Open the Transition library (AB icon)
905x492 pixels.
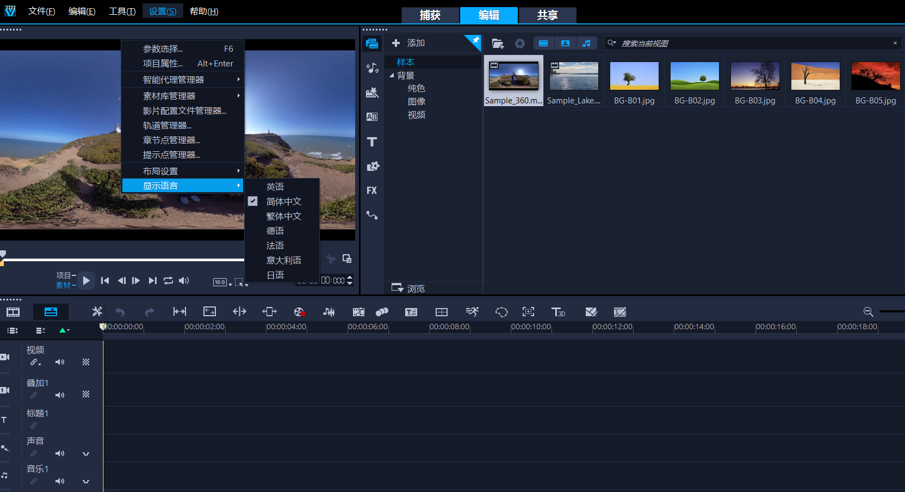click(372, 117)
